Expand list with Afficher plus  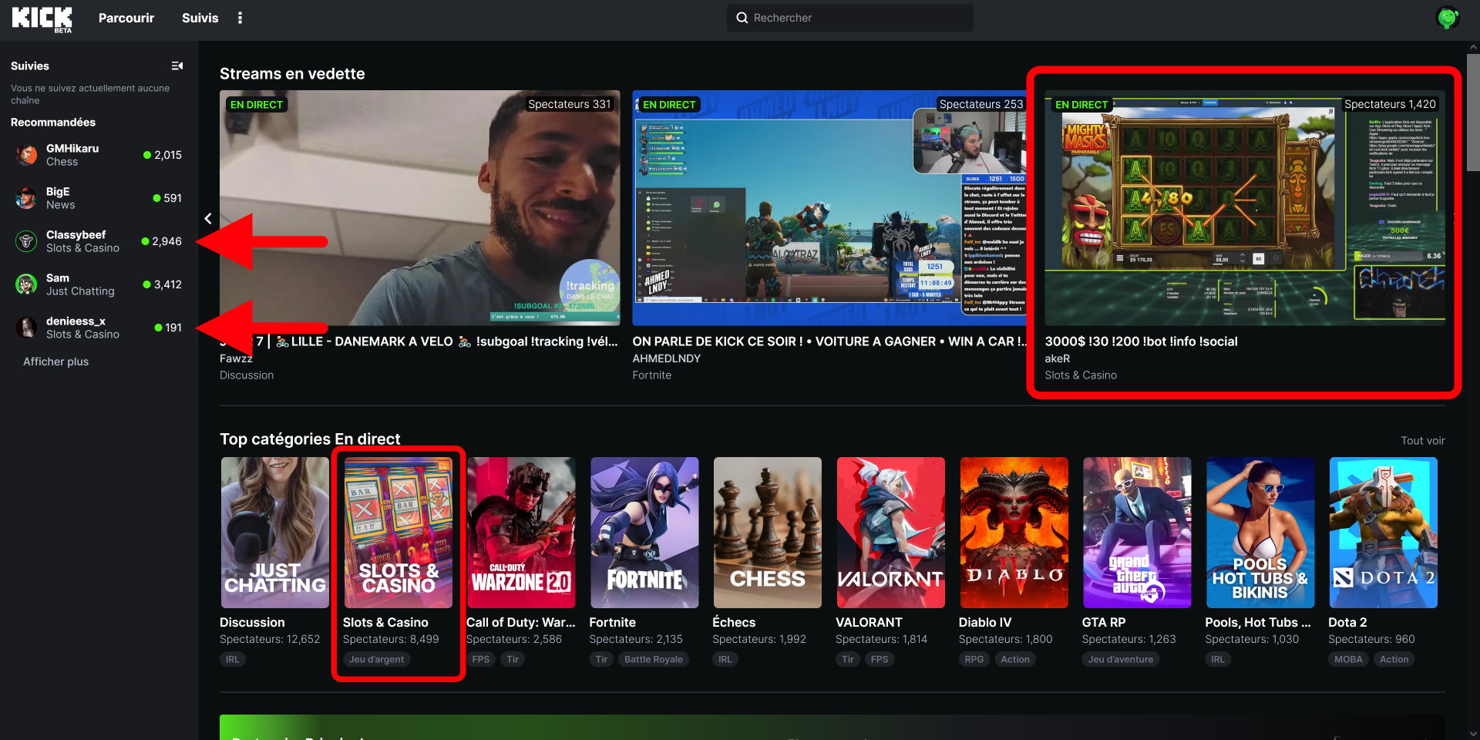pyautogui.click(x=55, y=362)
